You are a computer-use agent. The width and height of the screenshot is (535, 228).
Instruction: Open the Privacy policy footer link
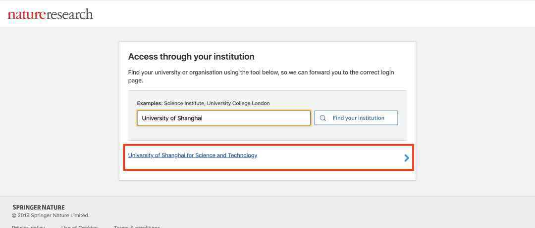click(x=28, y=227)
